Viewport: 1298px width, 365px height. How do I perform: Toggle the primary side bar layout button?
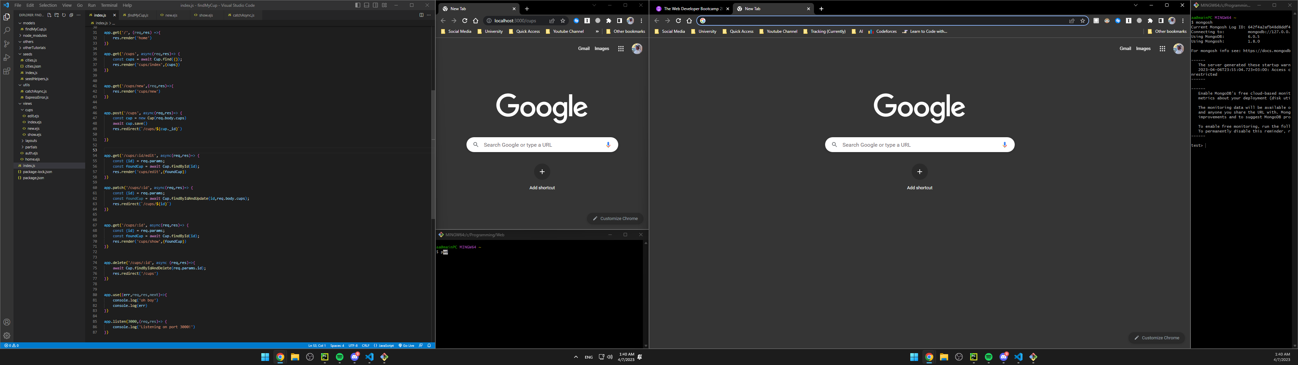point(358,5)
